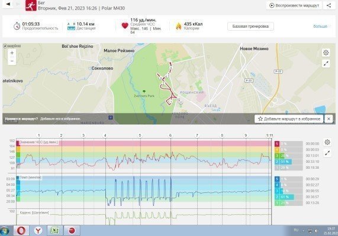The width and height of the screenshot is (338, 236).
Task: Click the A-B distance icon
Action: point(71,26)
